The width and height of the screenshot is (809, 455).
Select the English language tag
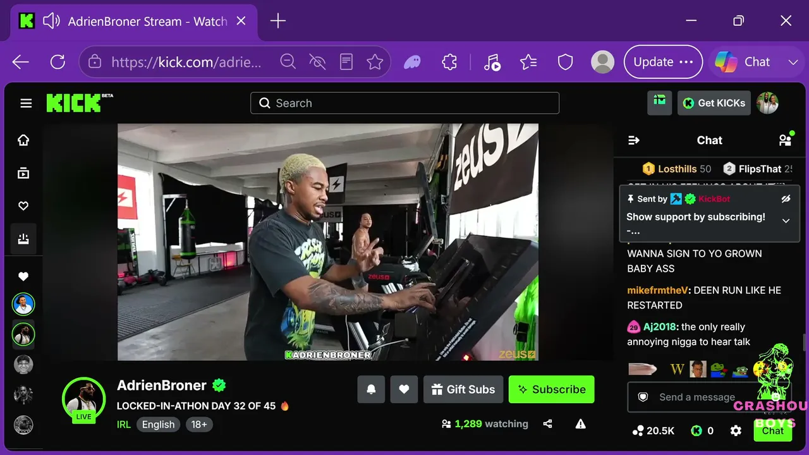click(x=158, y=425)
